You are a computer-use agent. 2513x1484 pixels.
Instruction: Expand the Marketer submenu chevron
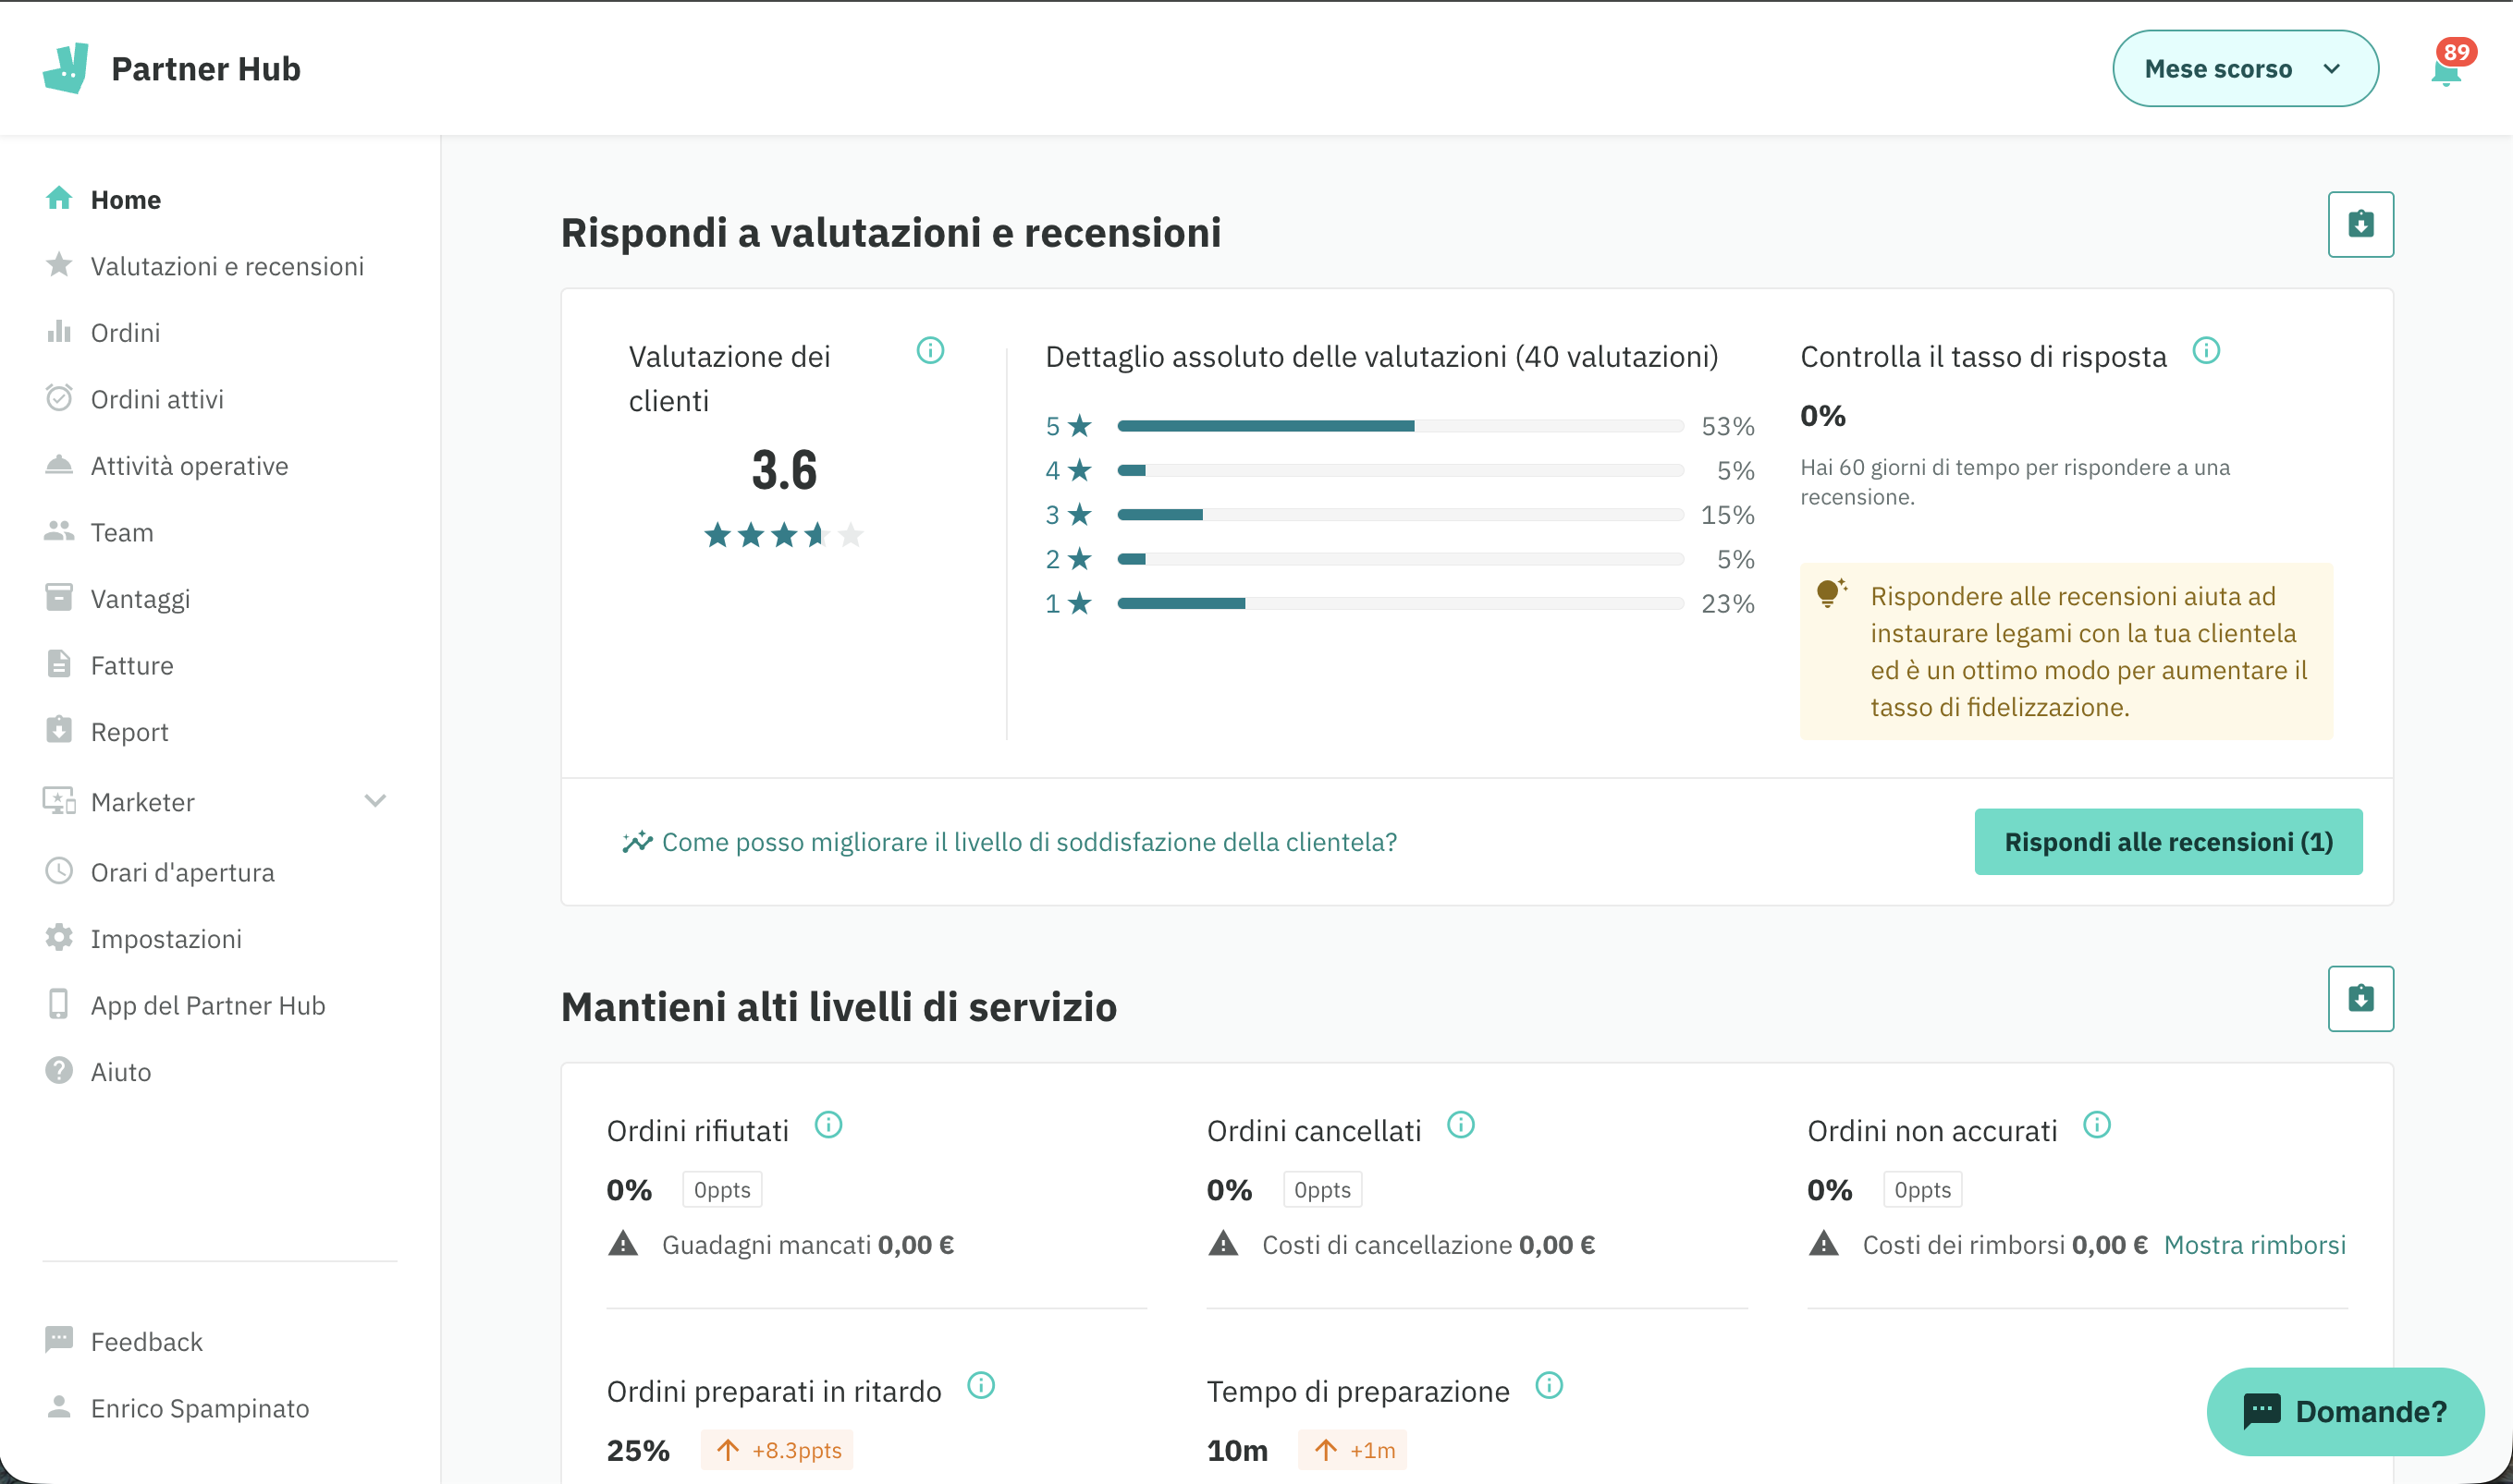375,801
